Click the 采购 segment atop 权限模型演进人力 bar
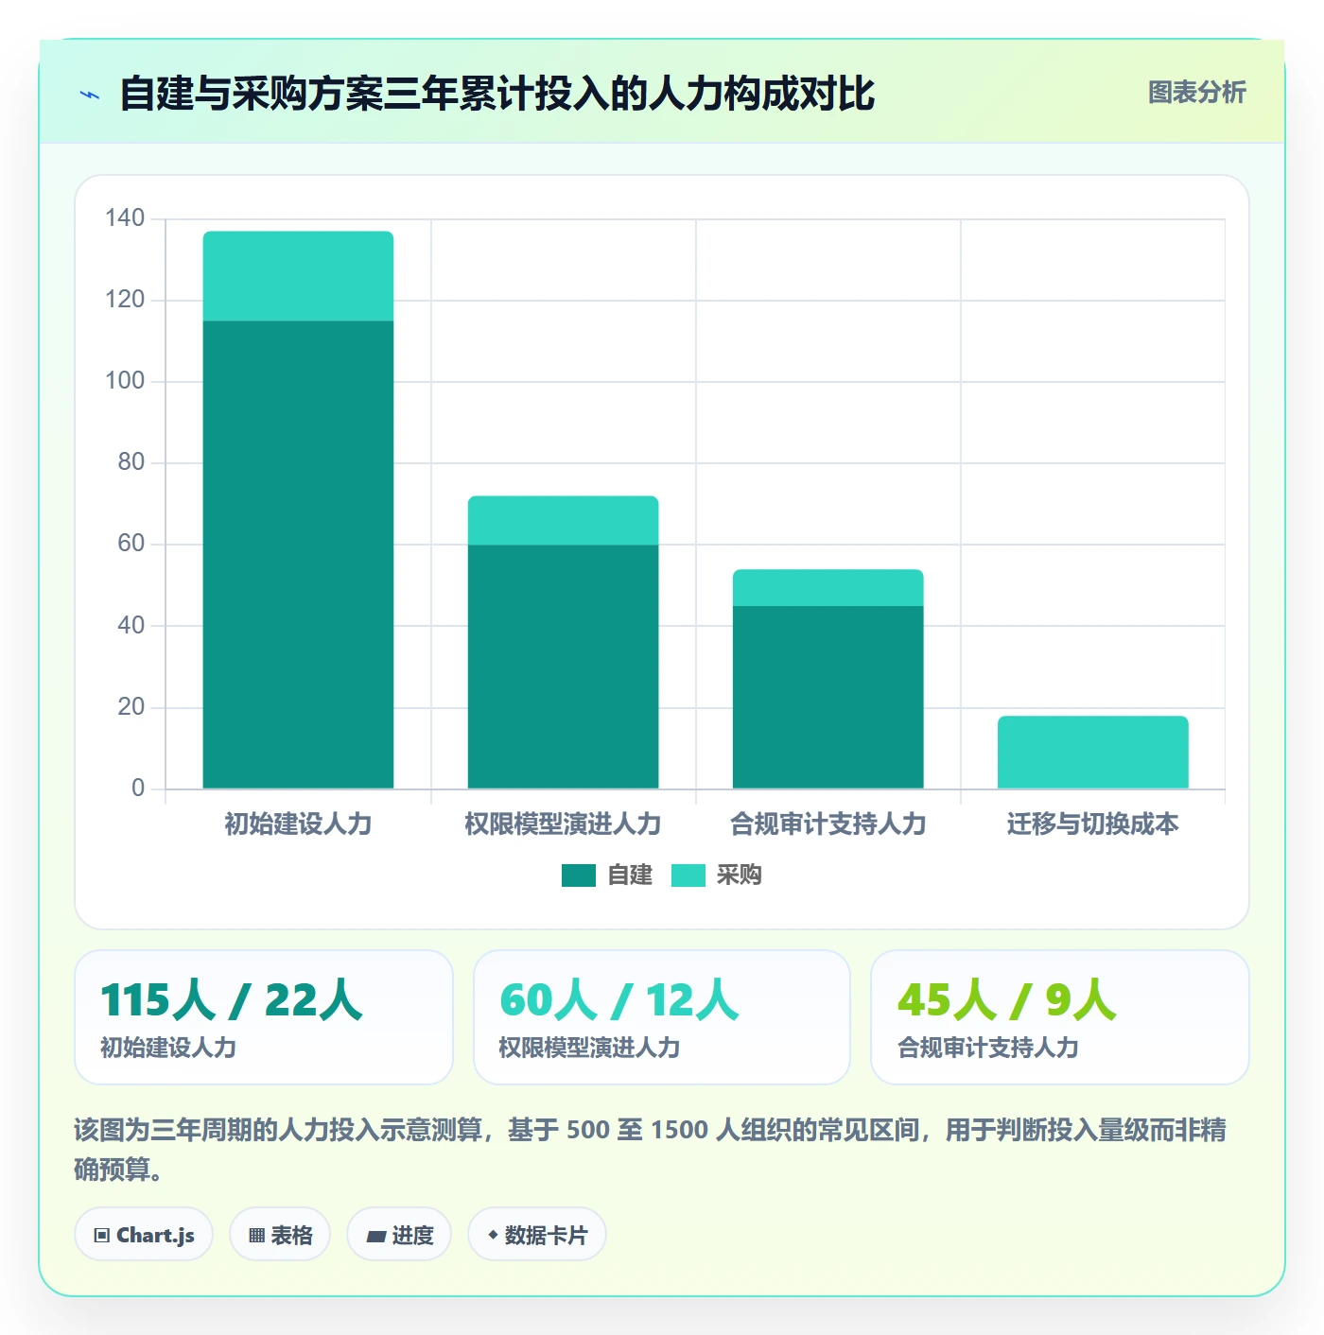Screen dimensions: 1324x1335 click(564, 521)
